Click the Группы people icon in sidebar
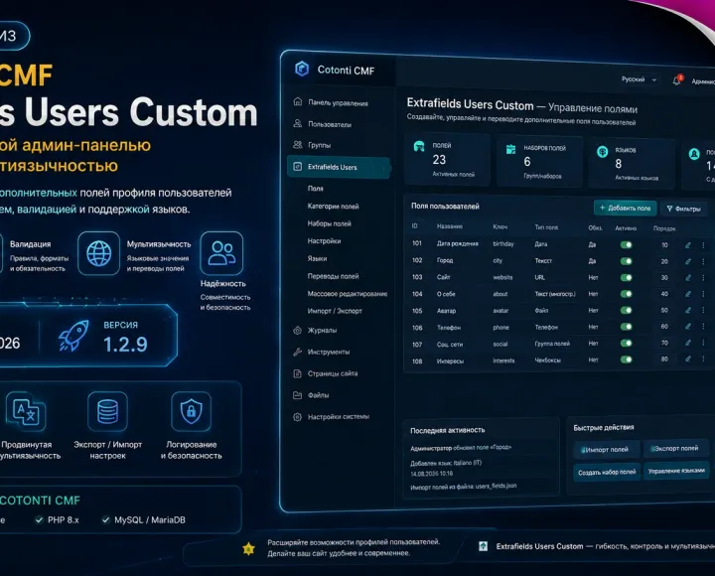 click(x=297, y=145)
